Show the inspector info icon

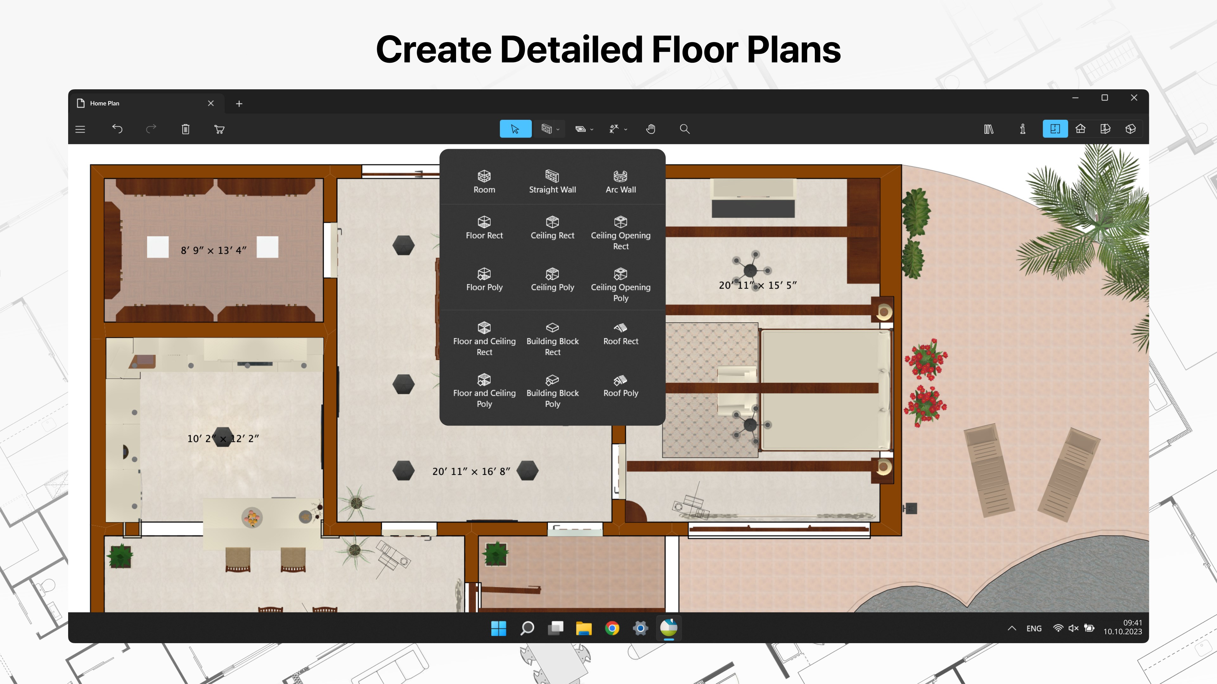(1022, 129)
